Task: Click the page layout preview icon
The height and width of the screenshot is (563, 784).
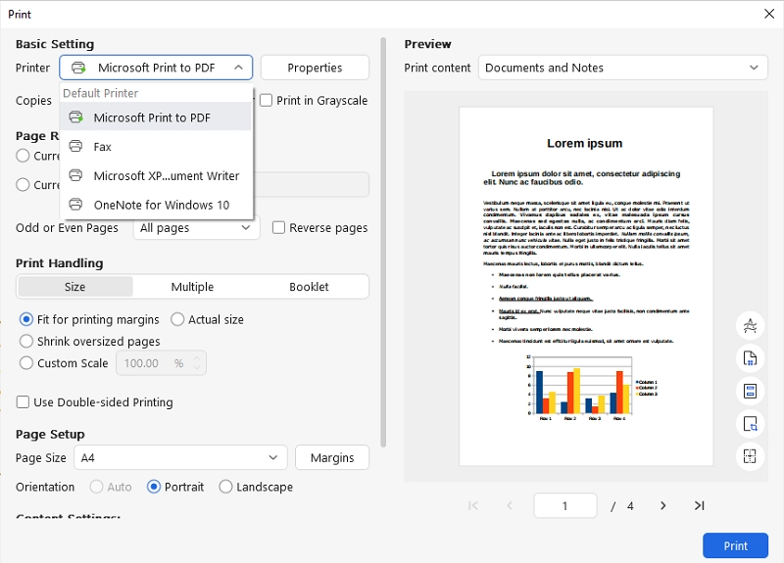Action: [x=750, y=391]
